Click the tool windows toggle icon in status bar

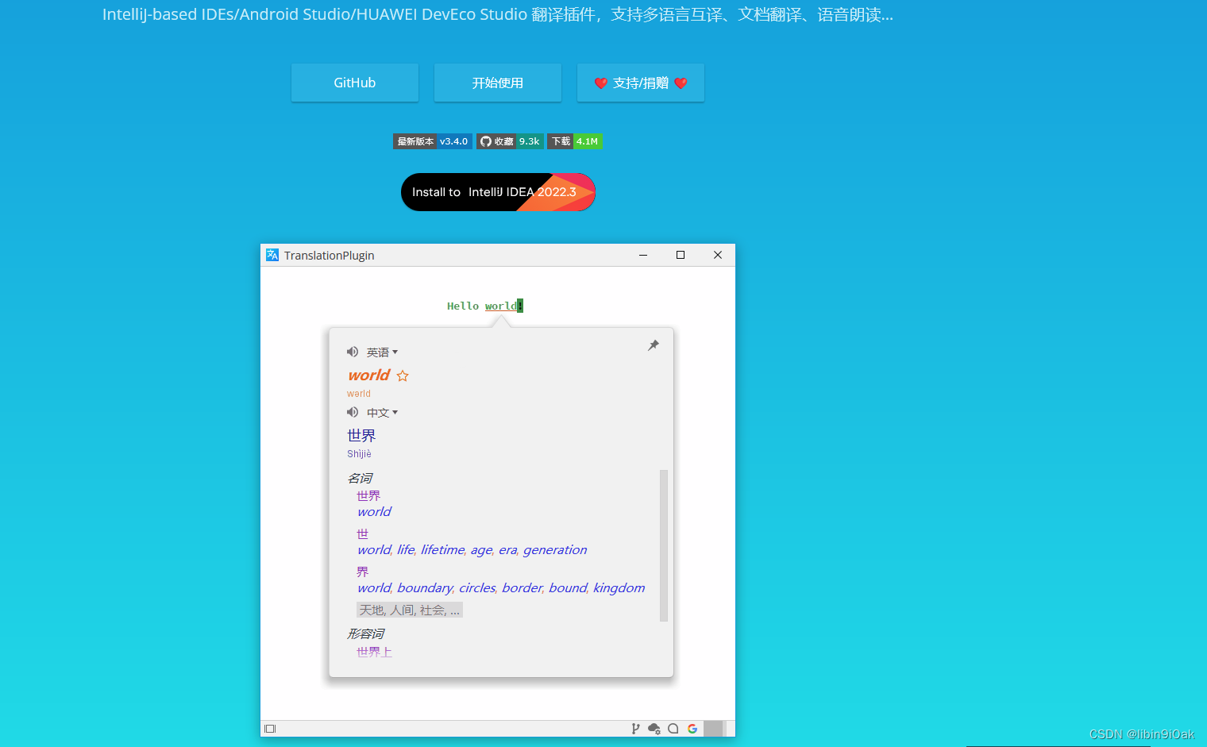pos(270,729)
